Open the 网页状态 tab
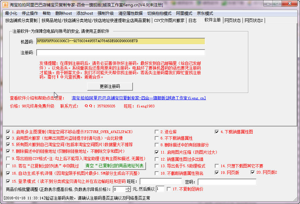Viewport: 300px width, 204px height. click(233, 20)
